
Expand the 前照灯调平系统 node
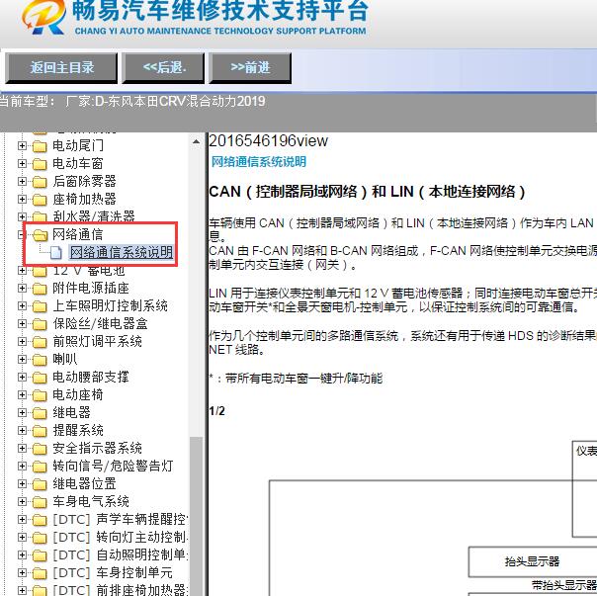click(x=22, y=342)
